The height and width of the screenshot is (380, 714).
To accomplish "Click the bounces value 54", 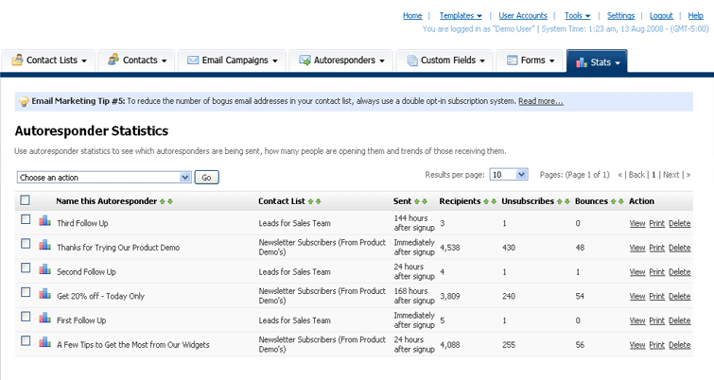I will point(580,296).
